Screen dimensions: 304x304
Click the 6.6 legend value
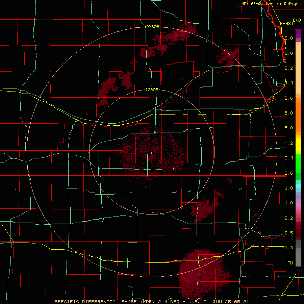[x=289, y=98]
